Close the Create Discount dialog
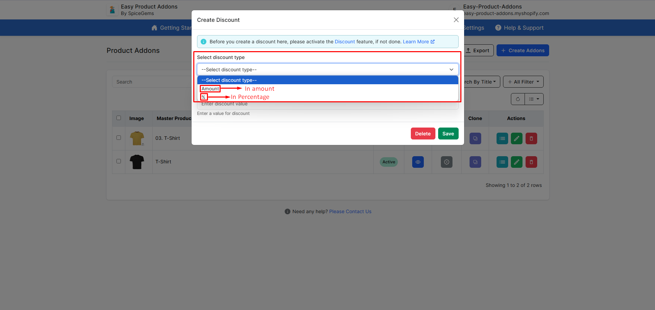This screenshot has height=310, width=655. (456, 20)
